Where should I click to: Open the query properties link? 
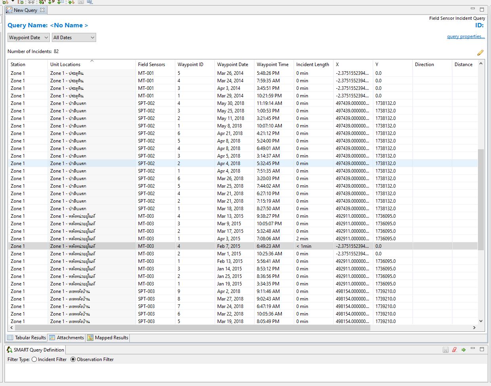coord(466,36)
